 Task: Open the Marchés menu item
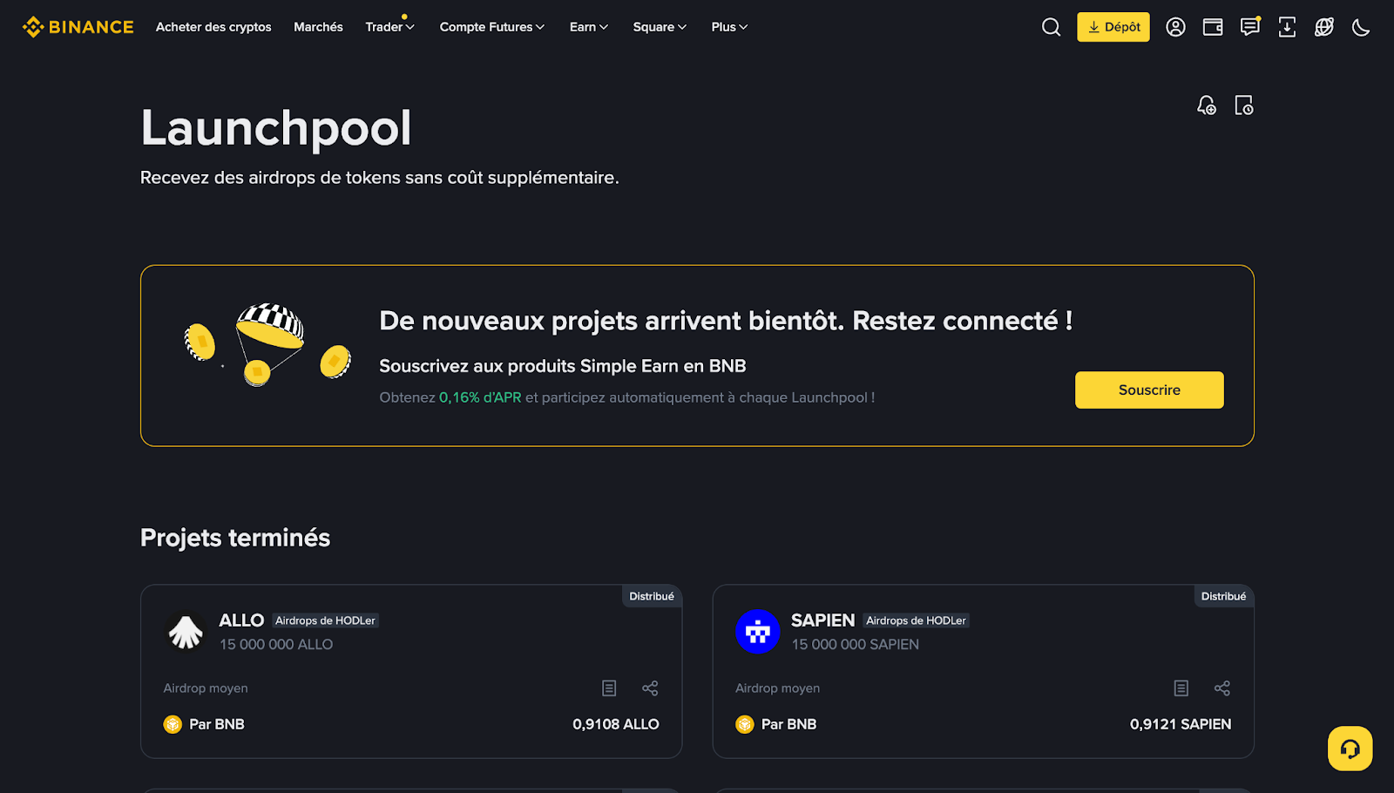click(318, 27)
